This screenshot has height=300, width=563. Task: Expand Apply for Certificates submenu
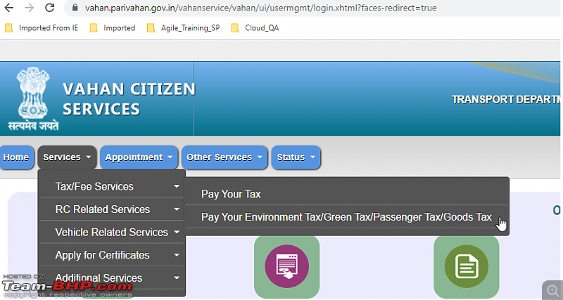pos(112,255)
